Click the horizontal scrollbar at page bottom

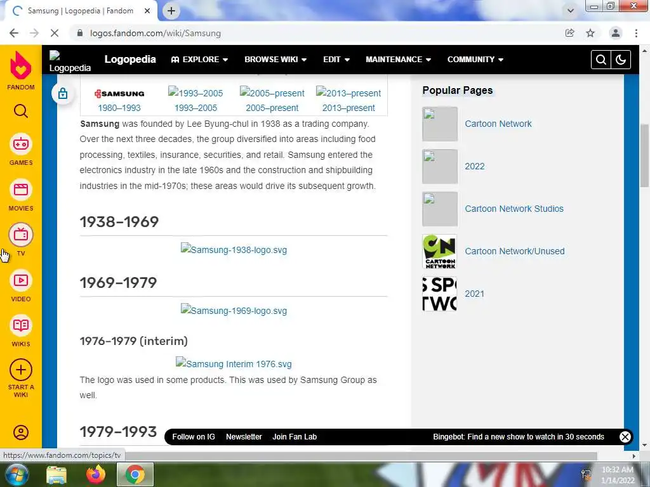pyautogui.click(x=361, y=456)
